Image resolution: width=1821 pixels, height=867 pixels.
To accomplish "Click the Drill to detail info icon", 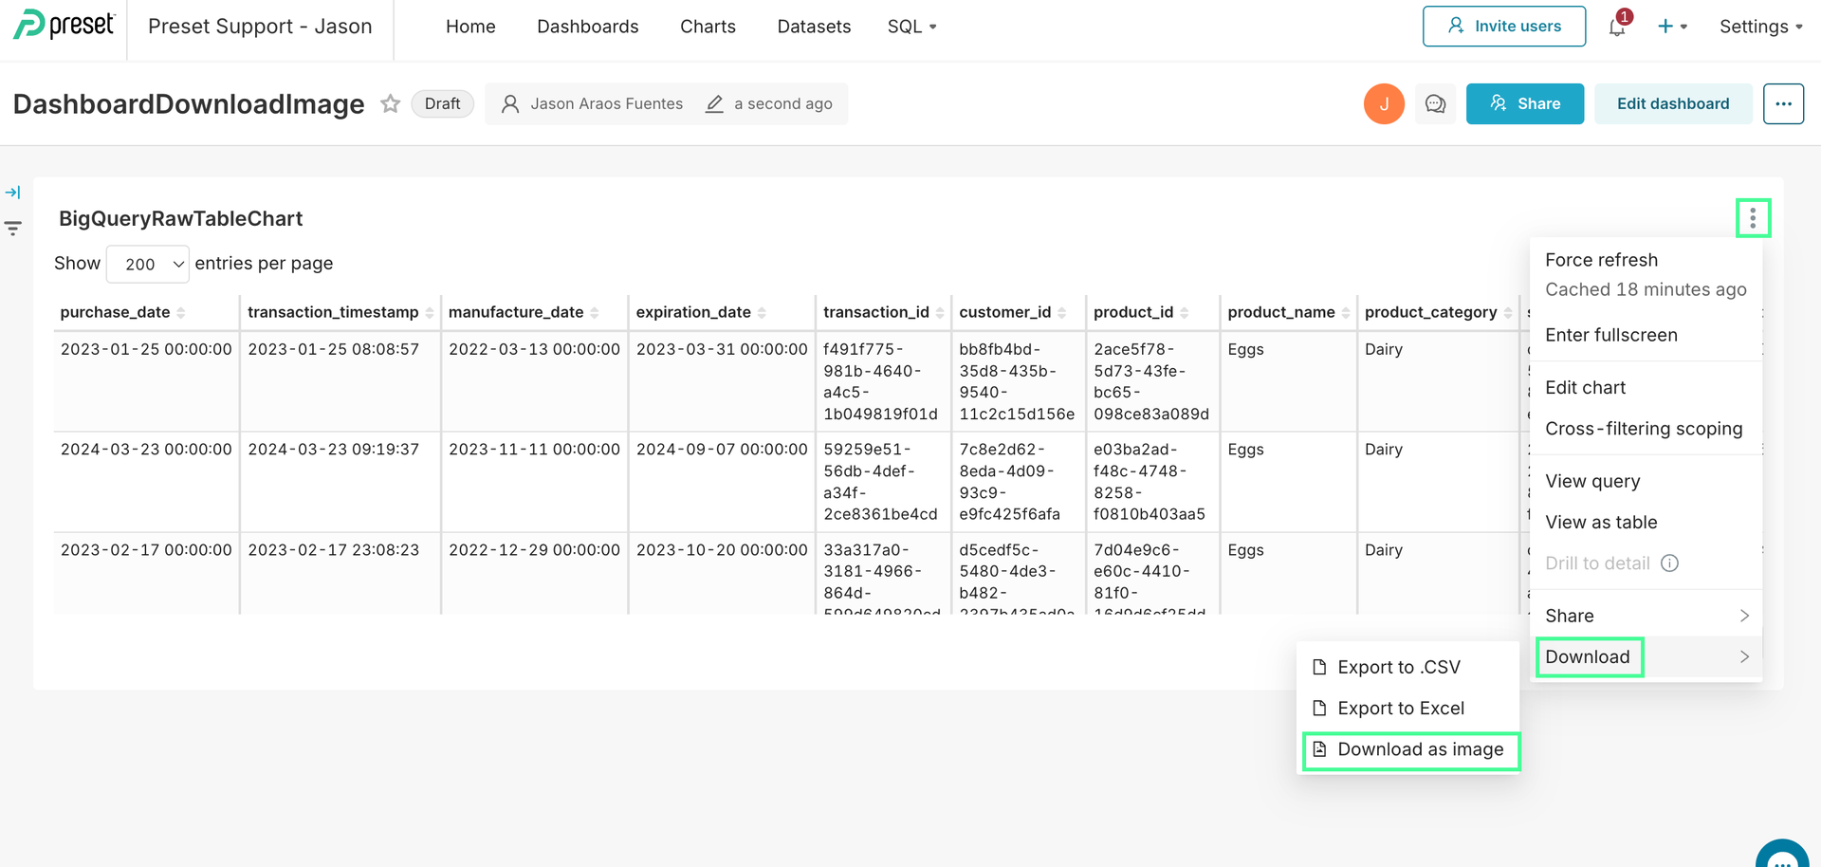I will (1669, 563).
